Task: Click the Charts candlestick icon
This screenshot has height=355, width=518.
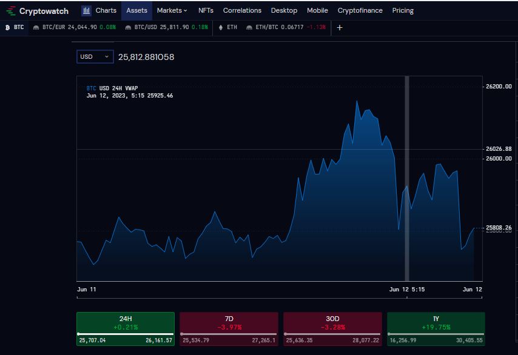Action: (x=86, y=10)
